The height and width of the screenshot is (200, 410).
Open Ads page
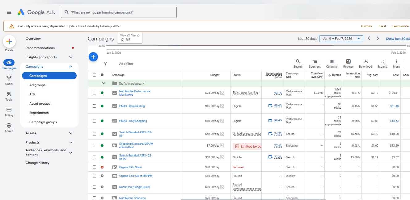(32, 94)
